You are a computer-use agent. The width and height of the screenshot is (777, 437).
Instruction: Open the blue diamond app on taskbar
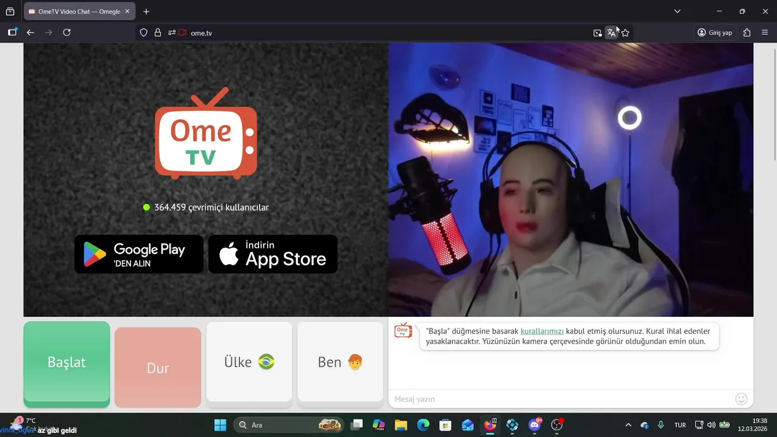512,425
